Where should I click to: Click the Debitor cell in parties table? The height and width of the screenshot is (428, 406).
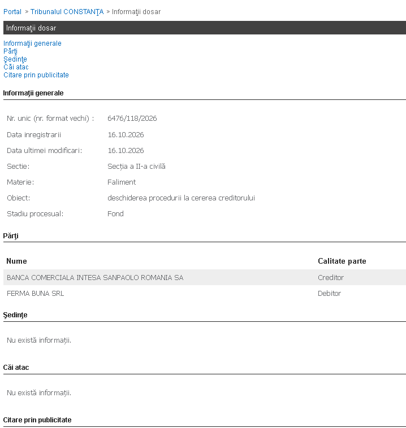330,294
